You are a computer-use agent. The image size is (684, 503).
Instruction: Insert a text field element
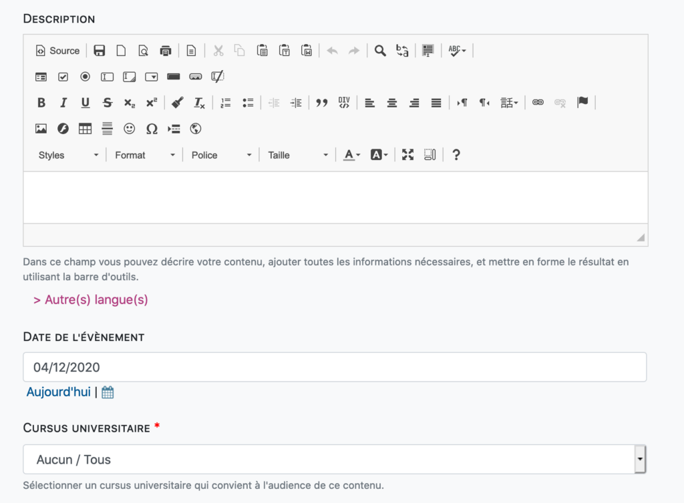click(x=108, y=77)
